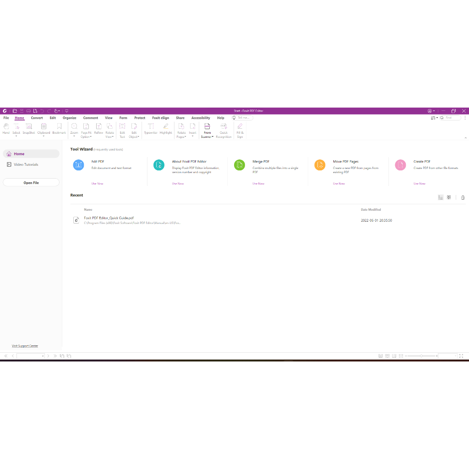Click the open folder icon in title bar

(x=15, y=111)
